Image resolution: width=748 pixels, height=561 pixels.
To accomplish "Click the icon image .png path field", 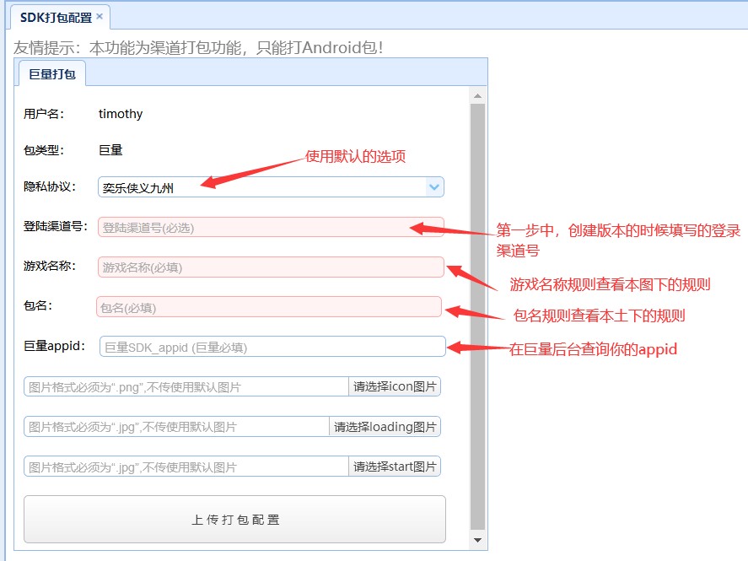I will (186, 387).
